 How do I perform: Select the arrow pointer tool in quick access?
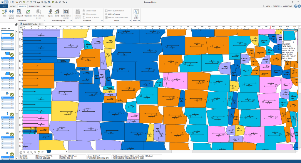click(6, 2)
